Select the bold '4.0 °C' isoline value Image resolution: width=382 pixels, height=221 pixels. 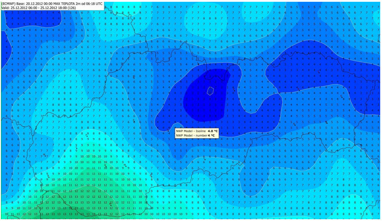tap(213, 131)
